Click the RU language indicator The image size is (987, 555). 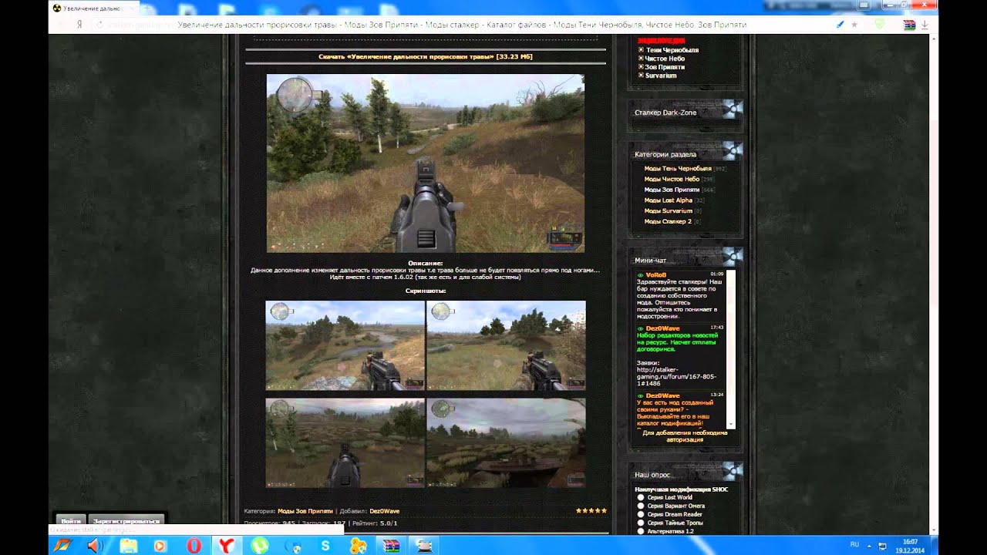tap(854, 544)
